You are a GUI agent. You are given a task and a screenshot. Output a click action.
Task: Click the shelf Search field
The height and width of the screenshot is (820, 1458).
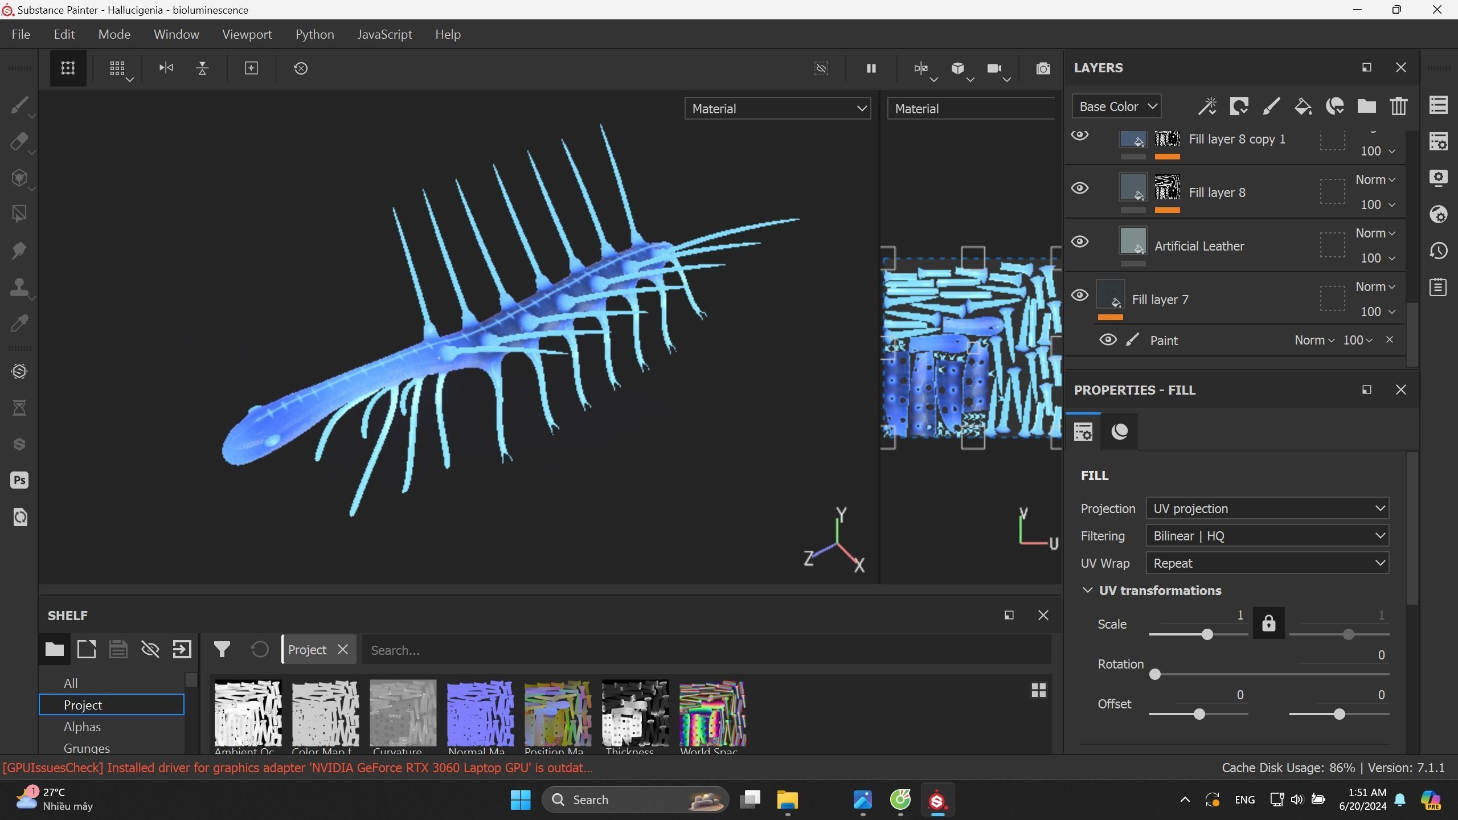coord(706,650)
